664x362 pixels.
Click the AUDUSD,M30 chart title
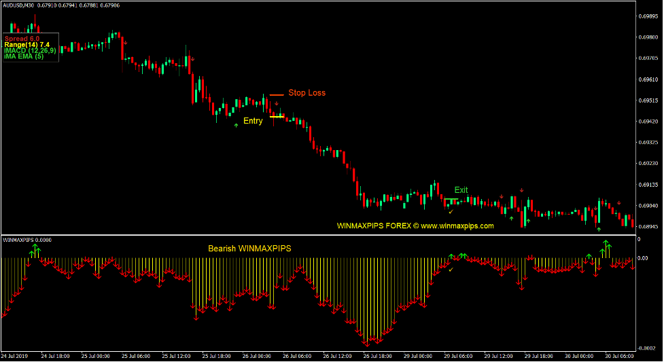[x=18, y=6]
